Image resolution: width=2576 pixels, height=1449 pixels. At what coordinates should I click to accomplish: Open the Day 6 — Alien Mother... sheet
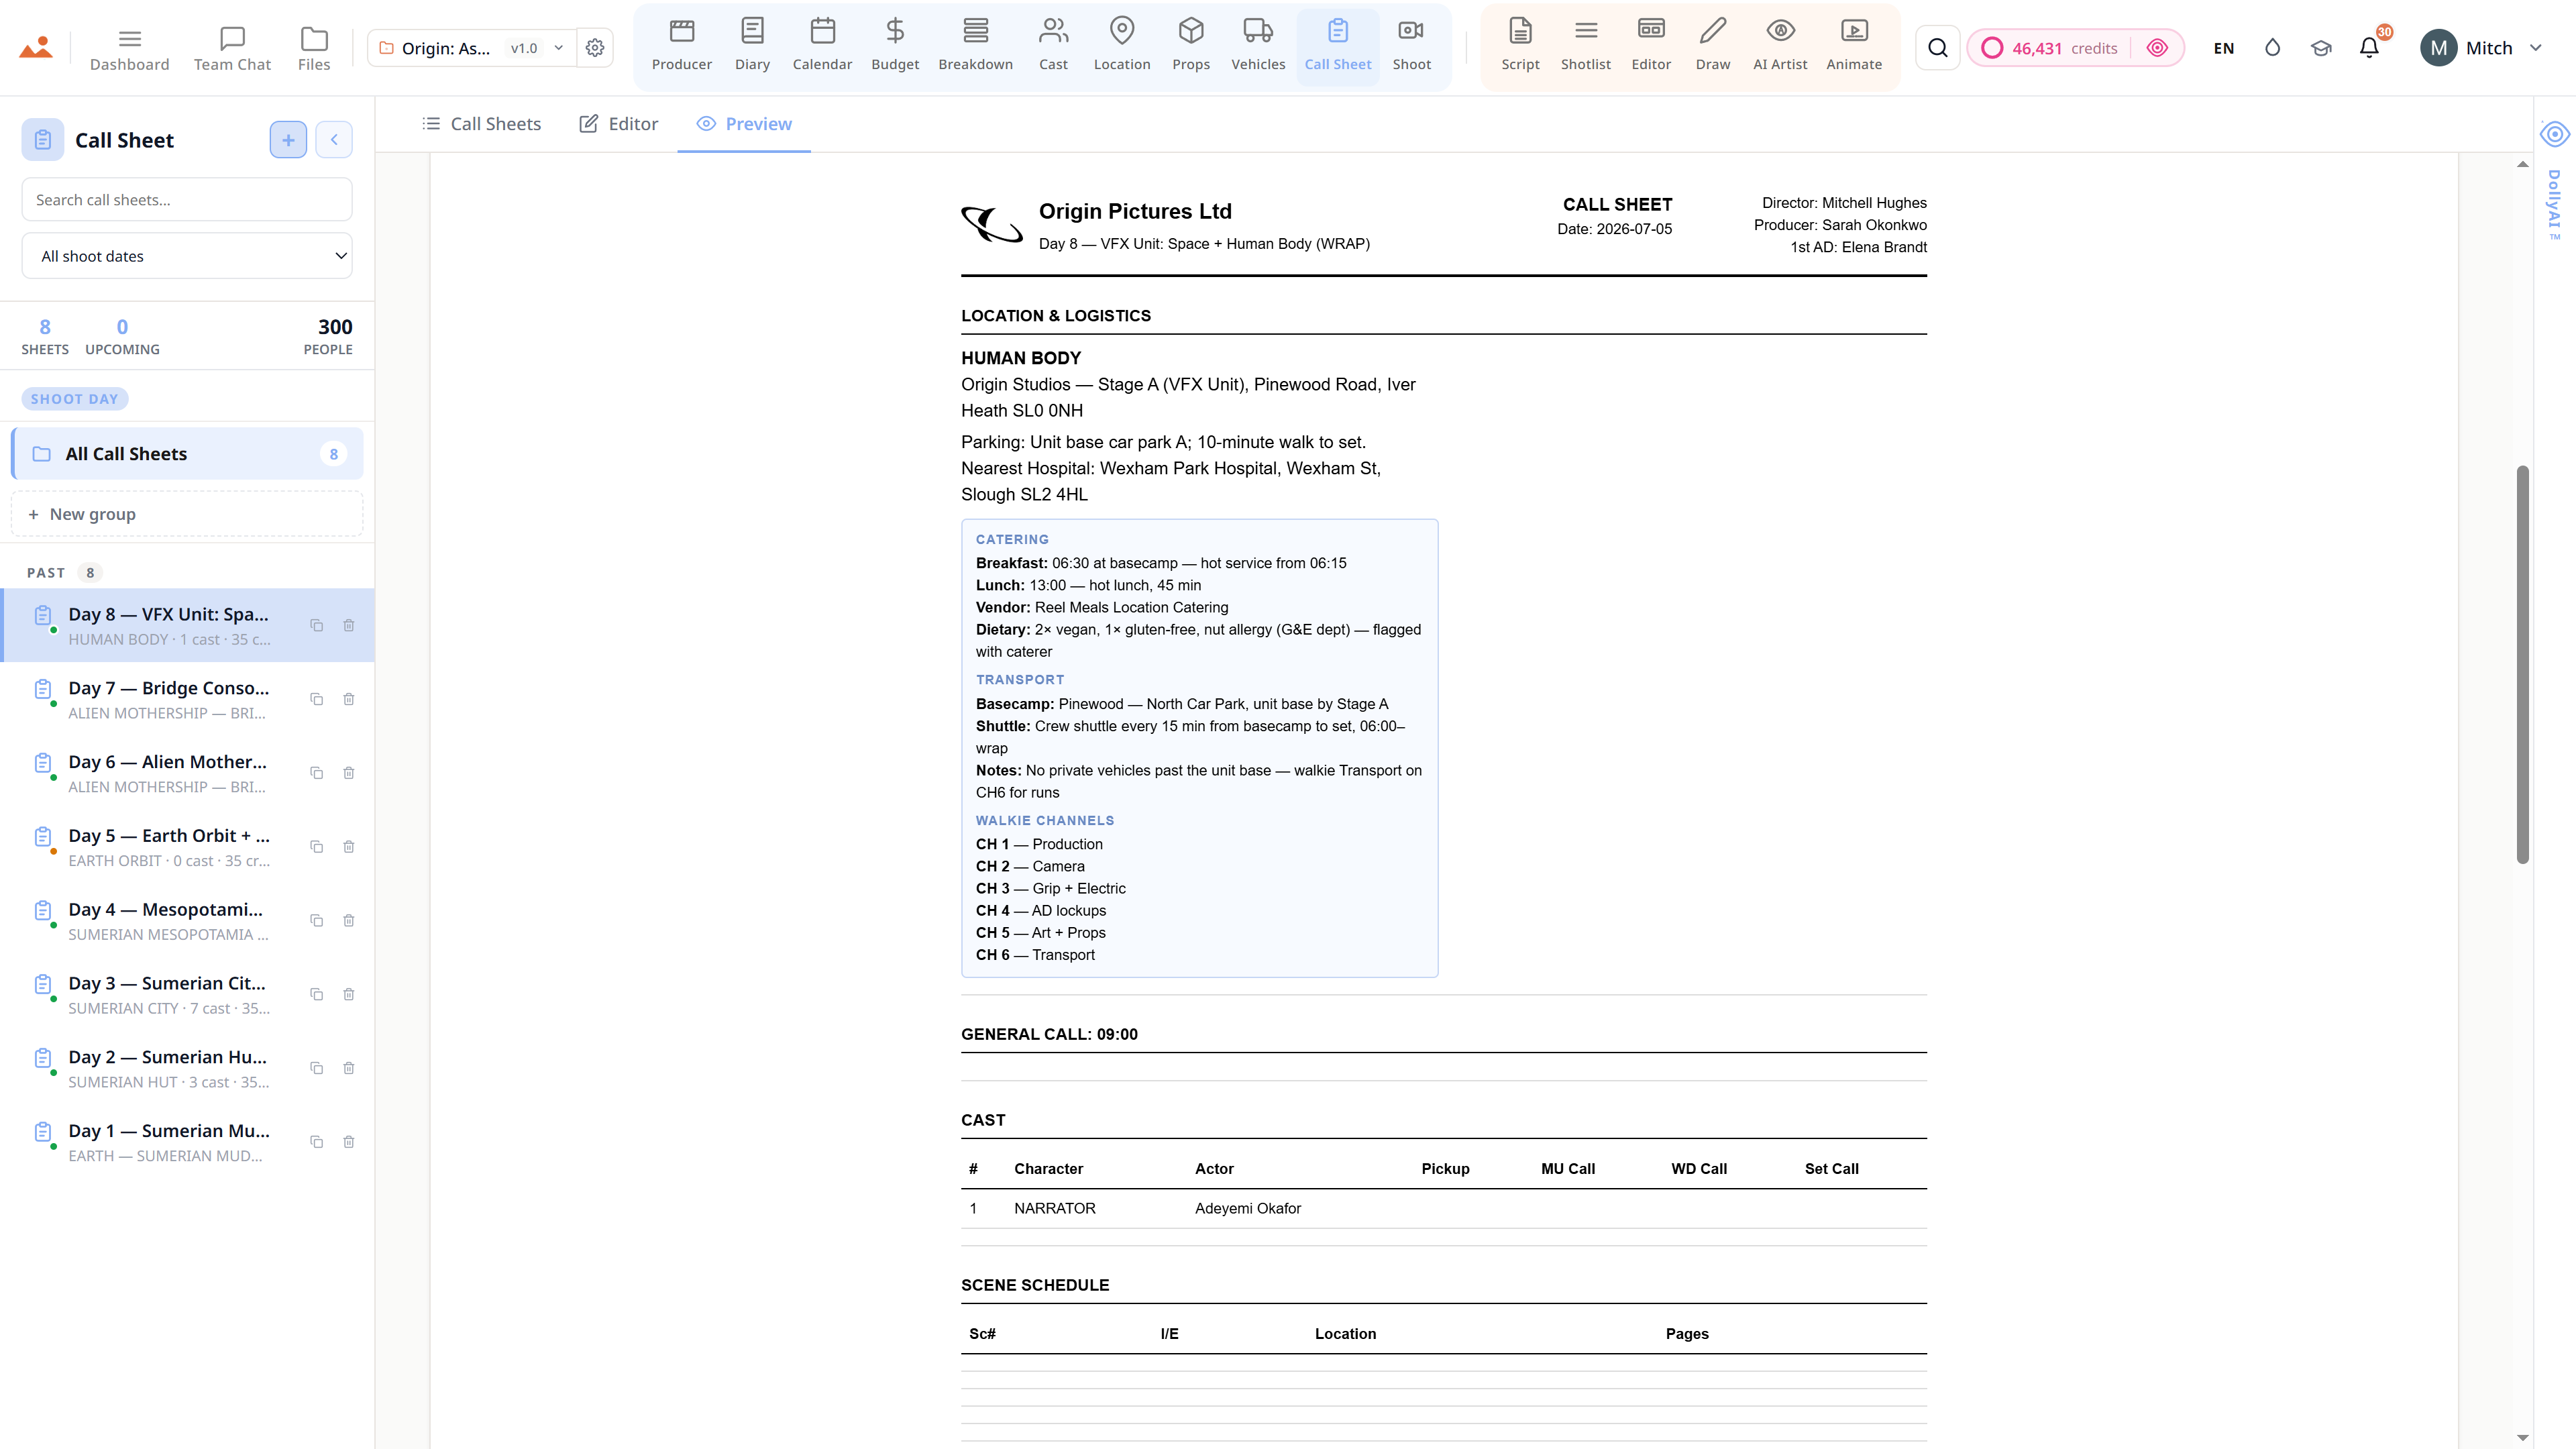click(x=187, y=773)
